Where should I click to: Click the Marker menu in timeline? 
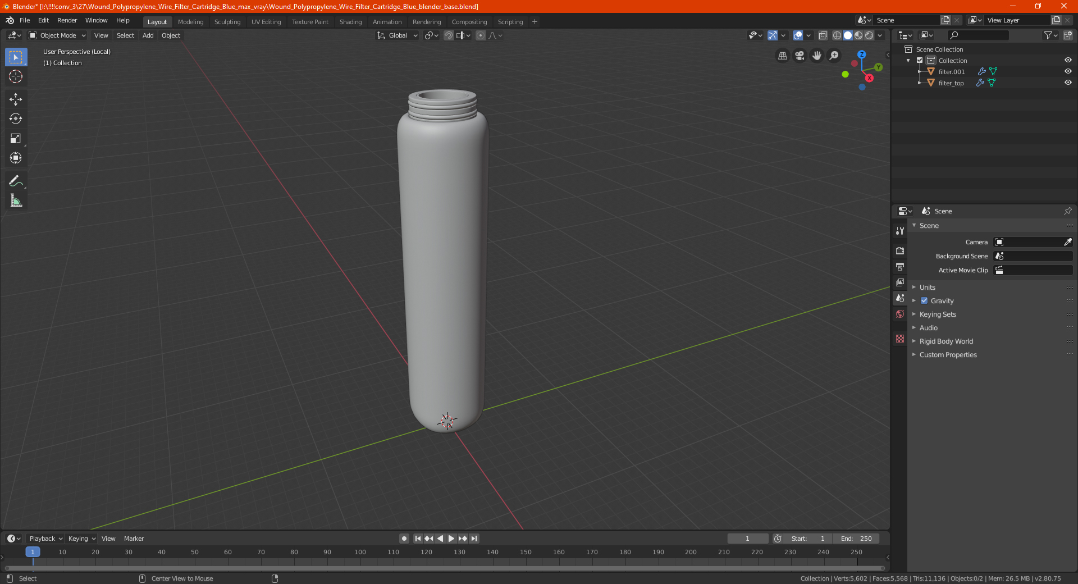tap(134, 539)
